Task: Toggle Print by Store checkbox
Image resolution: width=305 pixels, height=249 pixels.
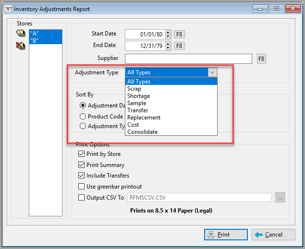Action: coord(81,154)
